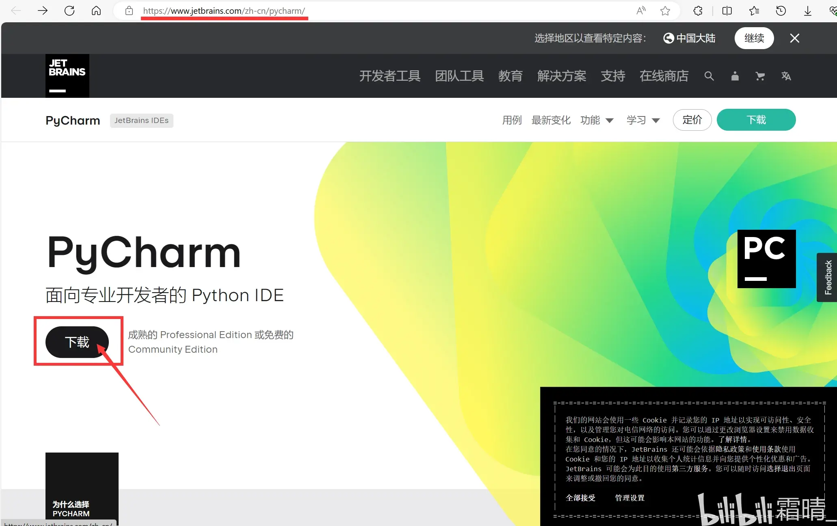Go to browser home page
The height and width of the screenshot is (526, 837).
tap(96, 11)
